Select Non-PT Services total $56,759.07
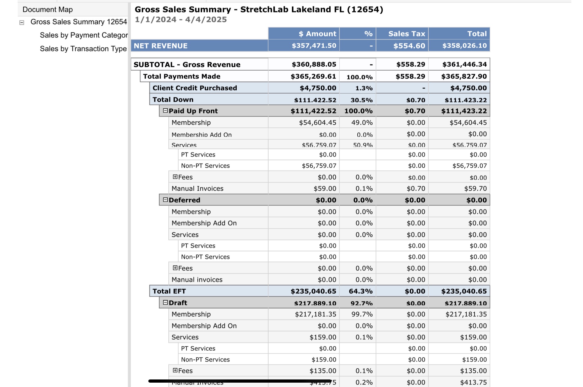Image resolution: width=583 pixels, height=387 pixels. (x=469, y=166)
